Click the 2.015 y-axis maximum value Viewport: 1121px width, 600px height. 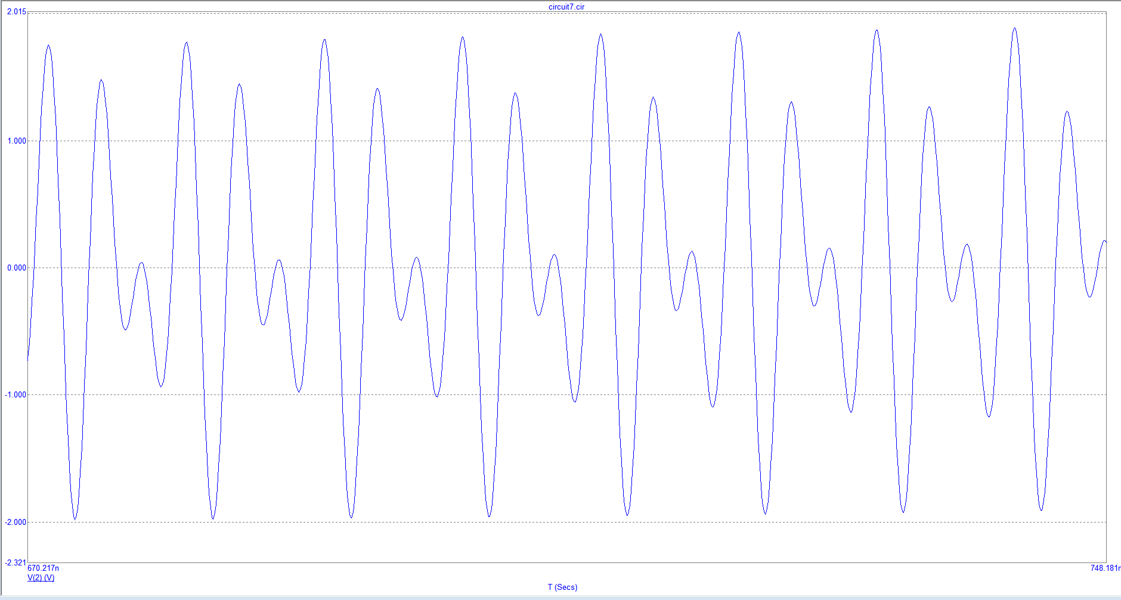[x=17, y=12]
